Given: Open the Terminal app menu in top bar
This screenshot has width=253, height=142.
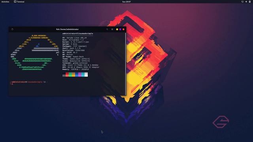Looking at the screenshot, I should point(19,2).
